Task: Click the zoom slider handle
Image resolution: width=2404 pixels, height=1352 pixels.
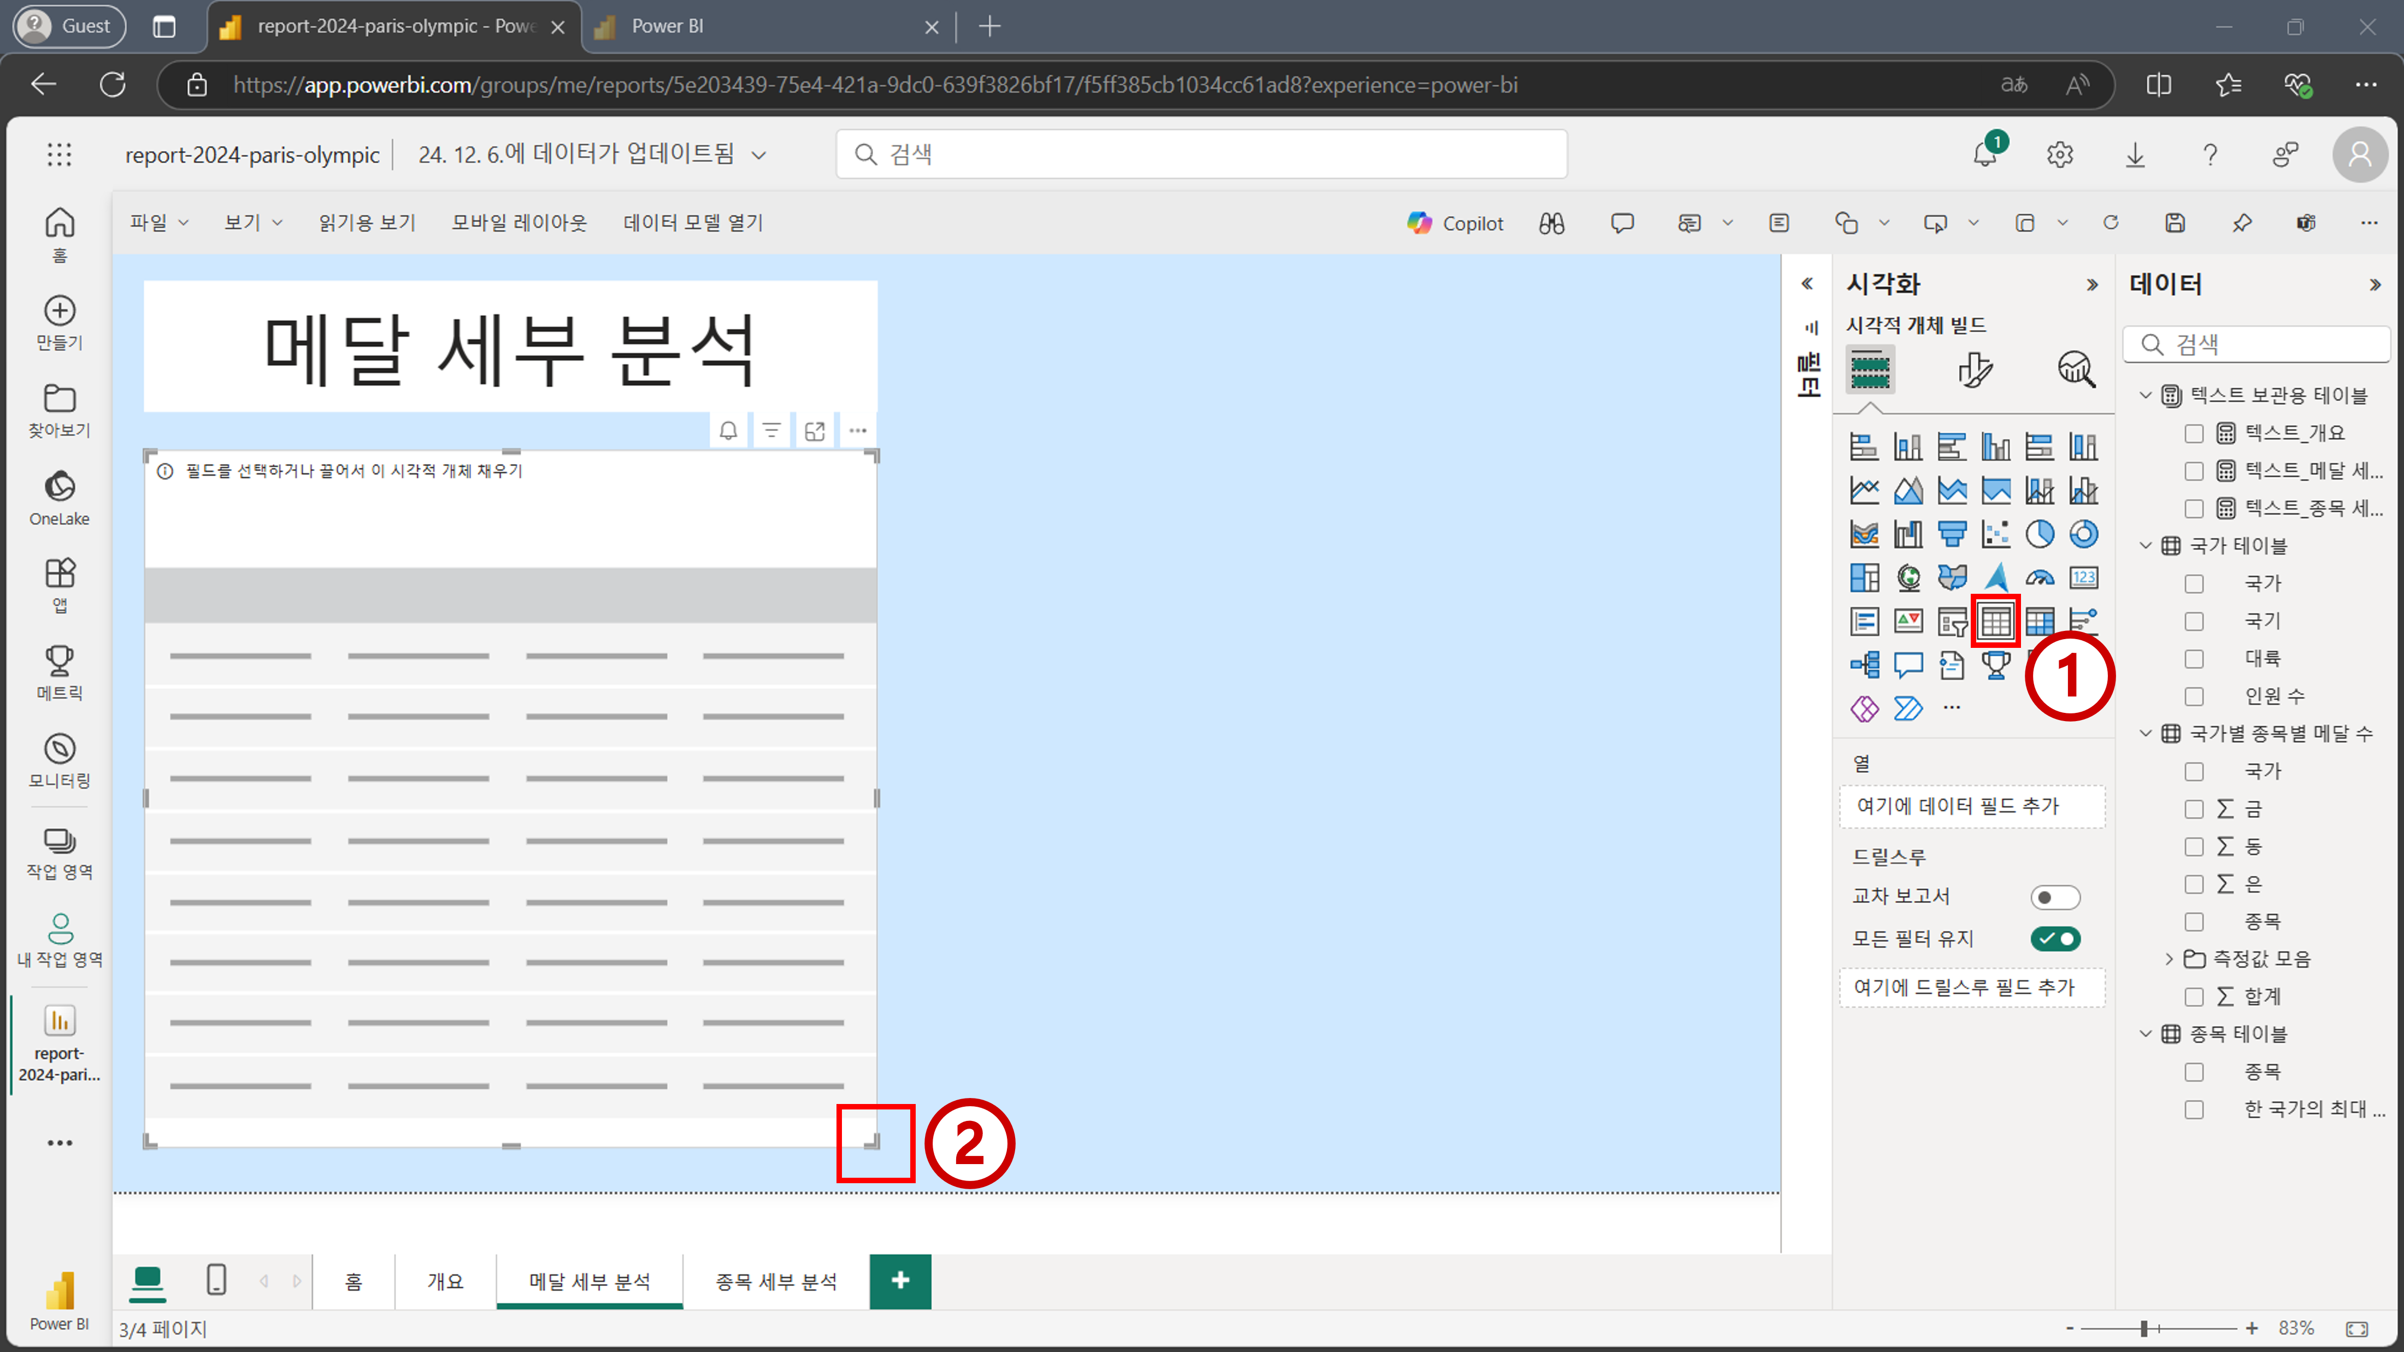Action: coord(2143,1328)
